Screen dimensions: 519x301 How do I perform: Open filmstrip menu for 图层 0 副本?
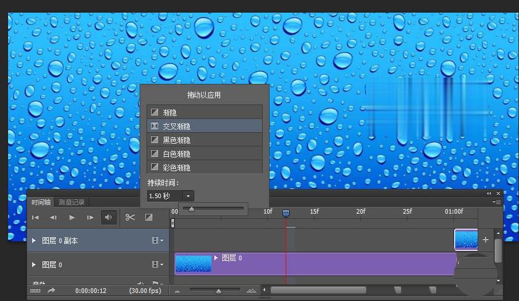pyautogui.click(x=157, y=241)
